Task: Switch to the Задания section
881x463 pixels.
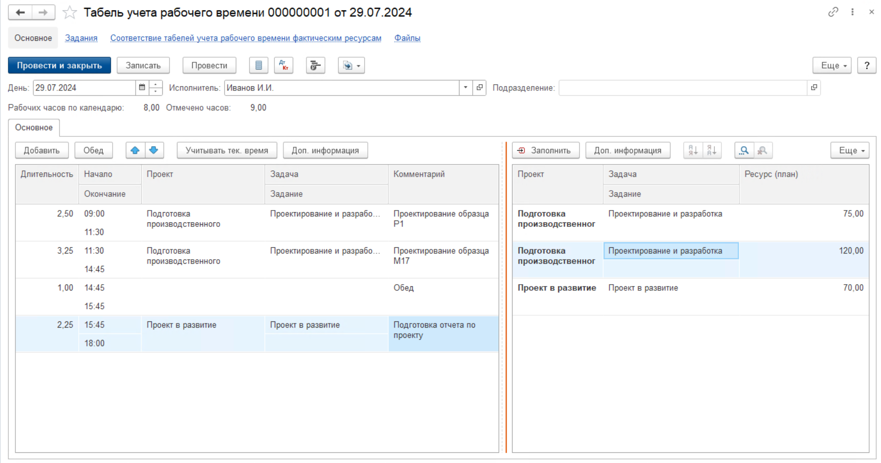Action: [x=81, y=38]
